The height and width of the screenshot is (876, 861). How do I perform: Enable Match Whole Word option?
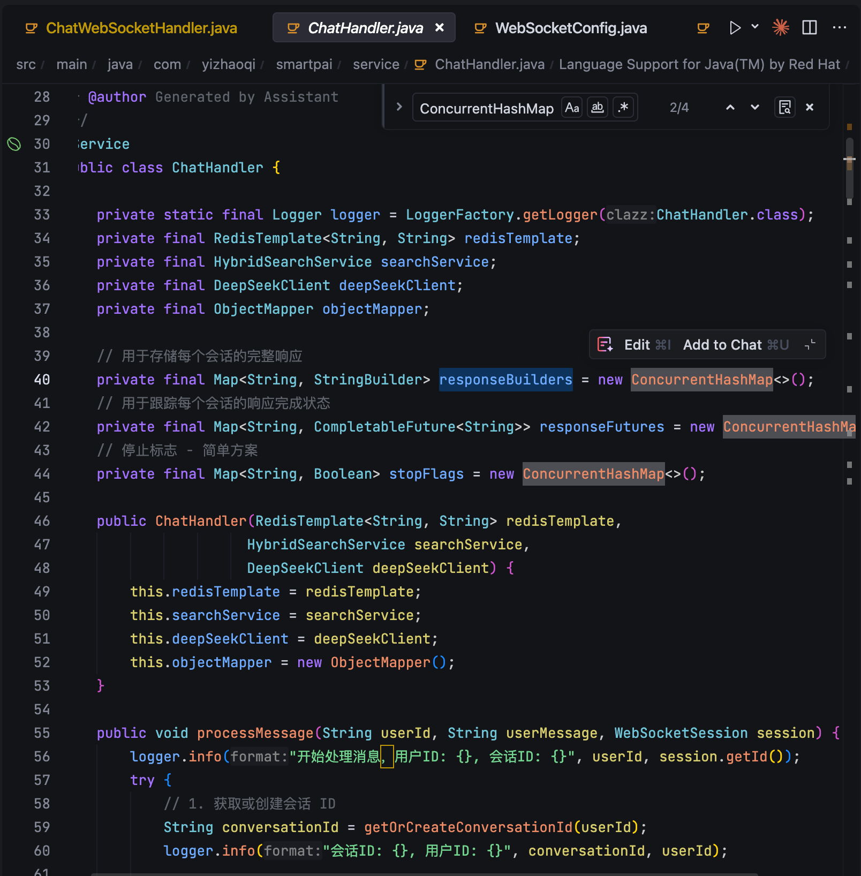pos(598,108)
